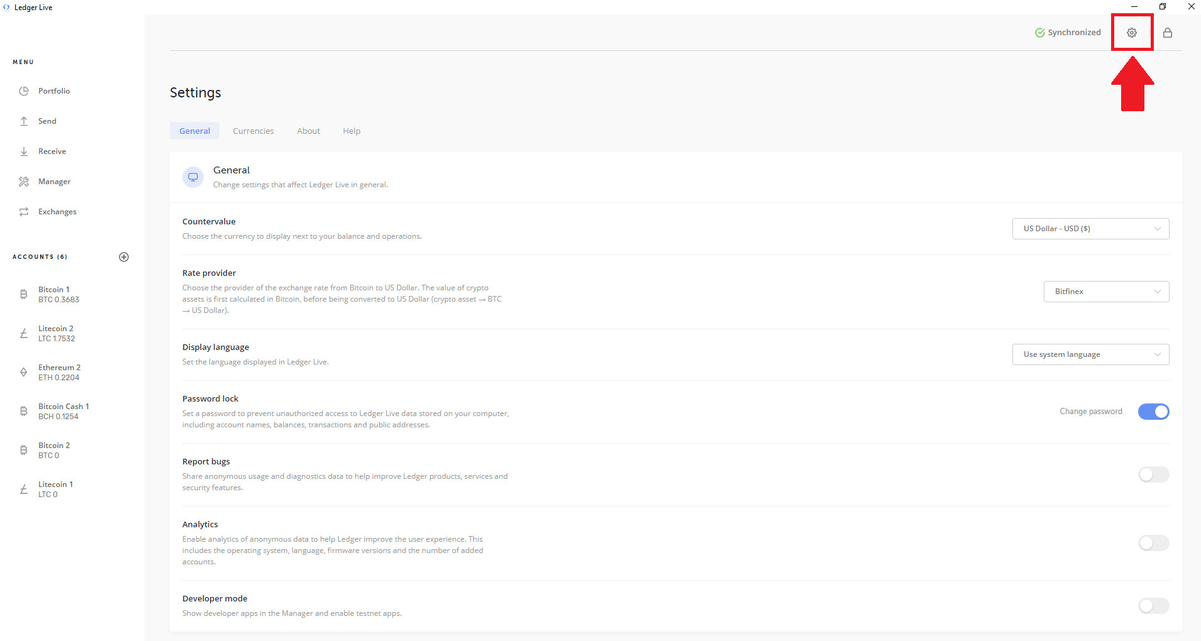This screenshot has width=1201, height=641.
Task: Open Manager from the sidebar
Action: coord(54,182)
